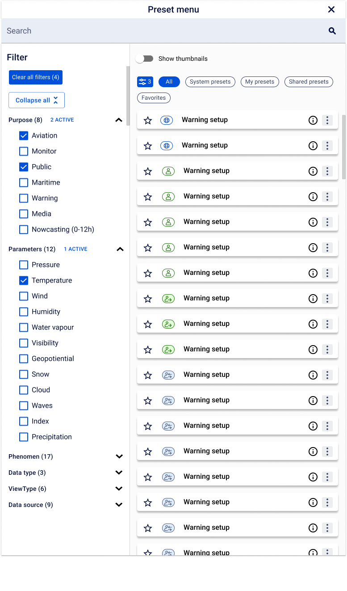
Task: Favorite the first Warning setup with star
Action: click(x=148, y=120)
